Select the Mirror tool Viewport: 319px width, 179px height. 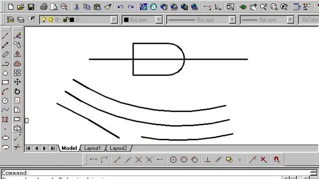pos(17,54)
